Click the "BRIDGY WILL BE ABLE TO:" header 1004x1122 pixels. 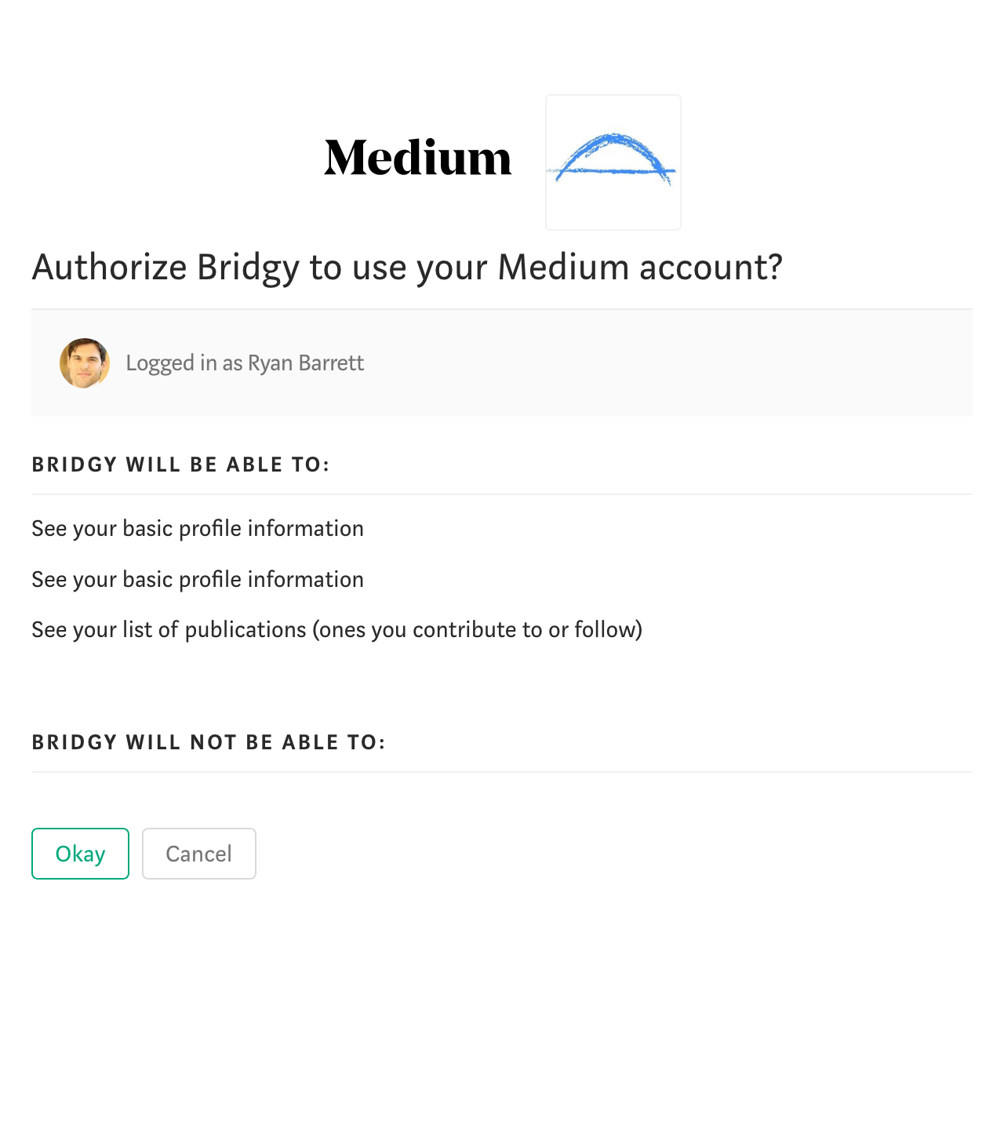(180, 464)
